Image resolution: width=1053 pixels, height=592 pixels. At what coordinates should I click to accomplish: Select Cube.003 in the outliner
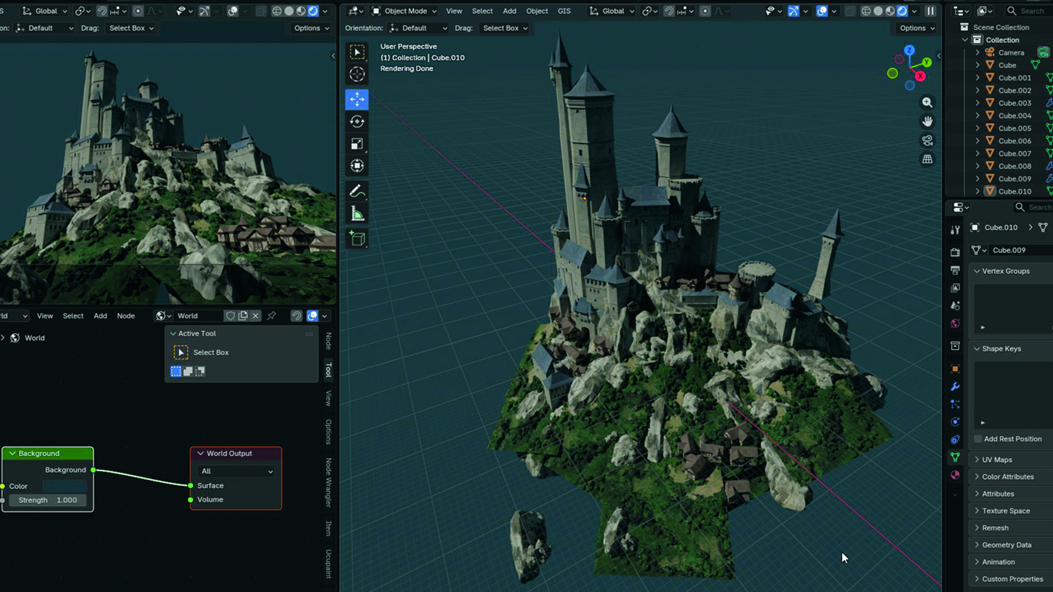(x=1014, y=103)
